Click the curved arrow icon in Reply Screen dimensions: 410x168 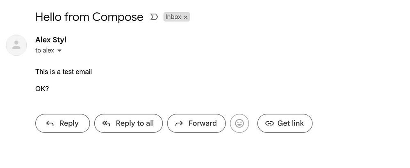[50, 123]
